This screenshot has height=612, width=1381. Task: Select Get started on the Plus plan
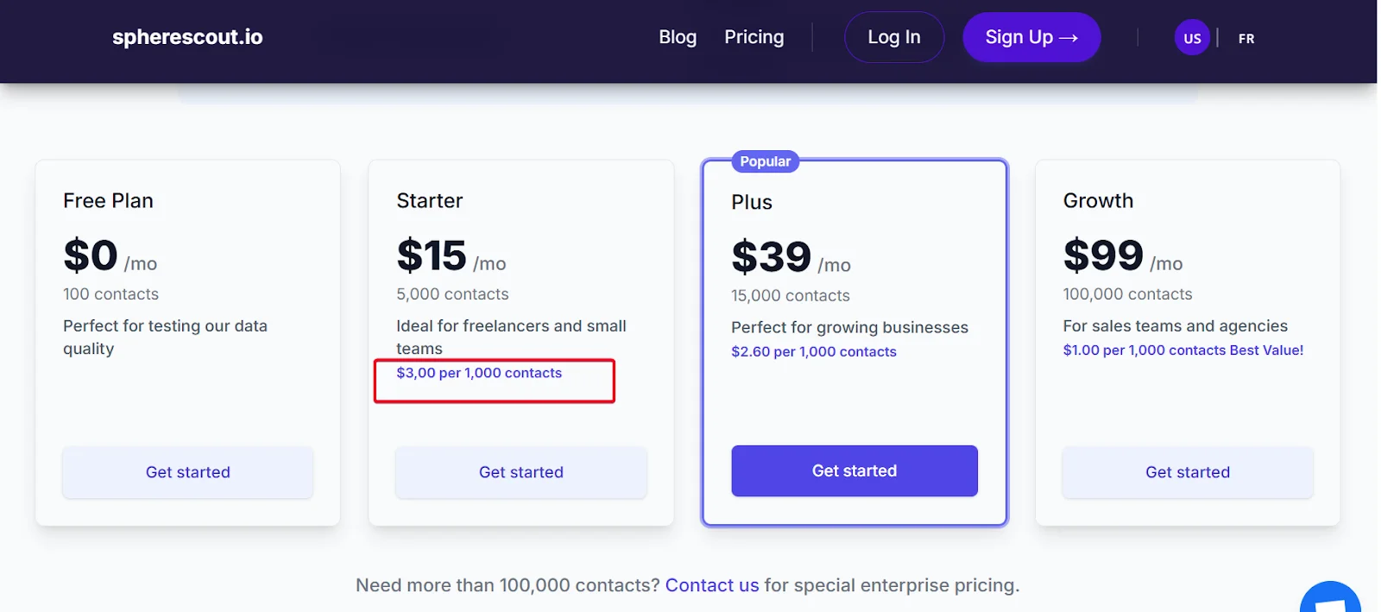(x=854, y=470)
